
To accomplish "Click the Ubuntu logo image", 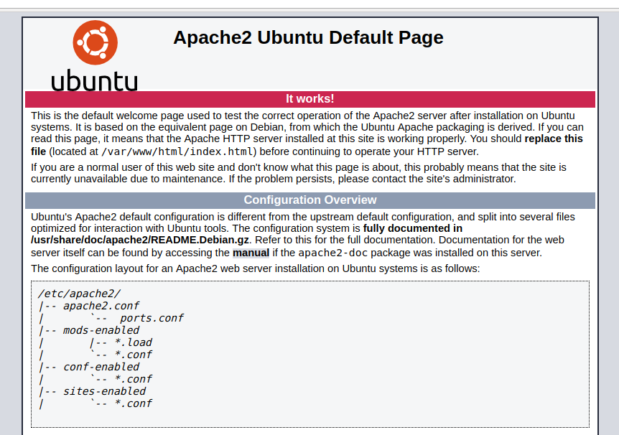I will point(95,55).
